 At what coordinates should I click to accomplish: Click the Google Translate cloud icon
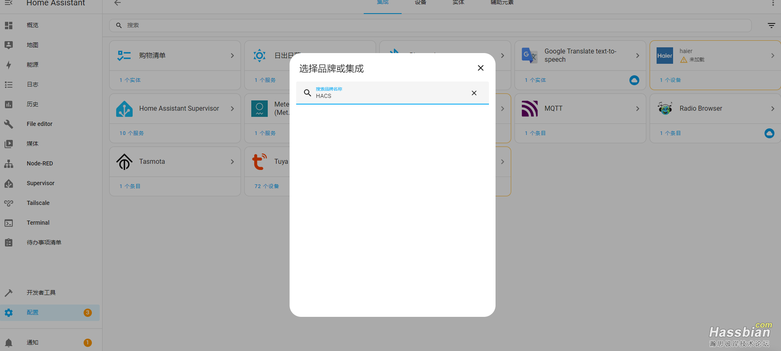tap(634, 80)
